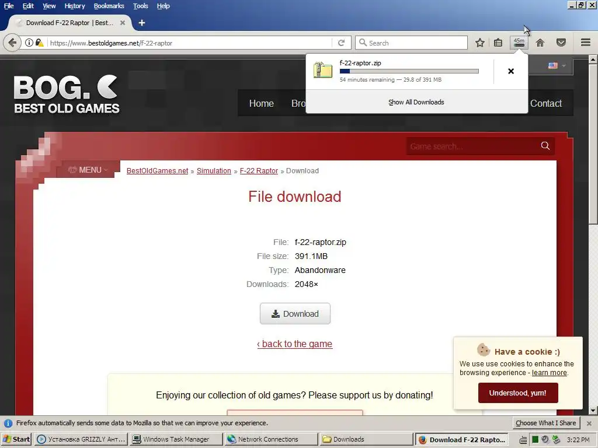Switch to Downloads folder taskbar item

366,439
